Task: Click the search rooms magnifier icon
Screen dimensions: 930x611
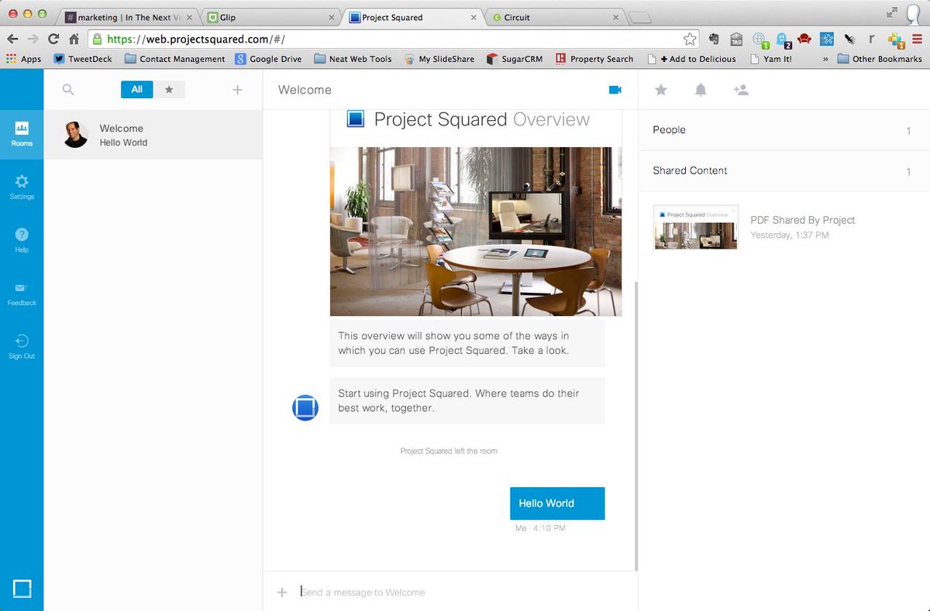Action: tap(68, 90)
